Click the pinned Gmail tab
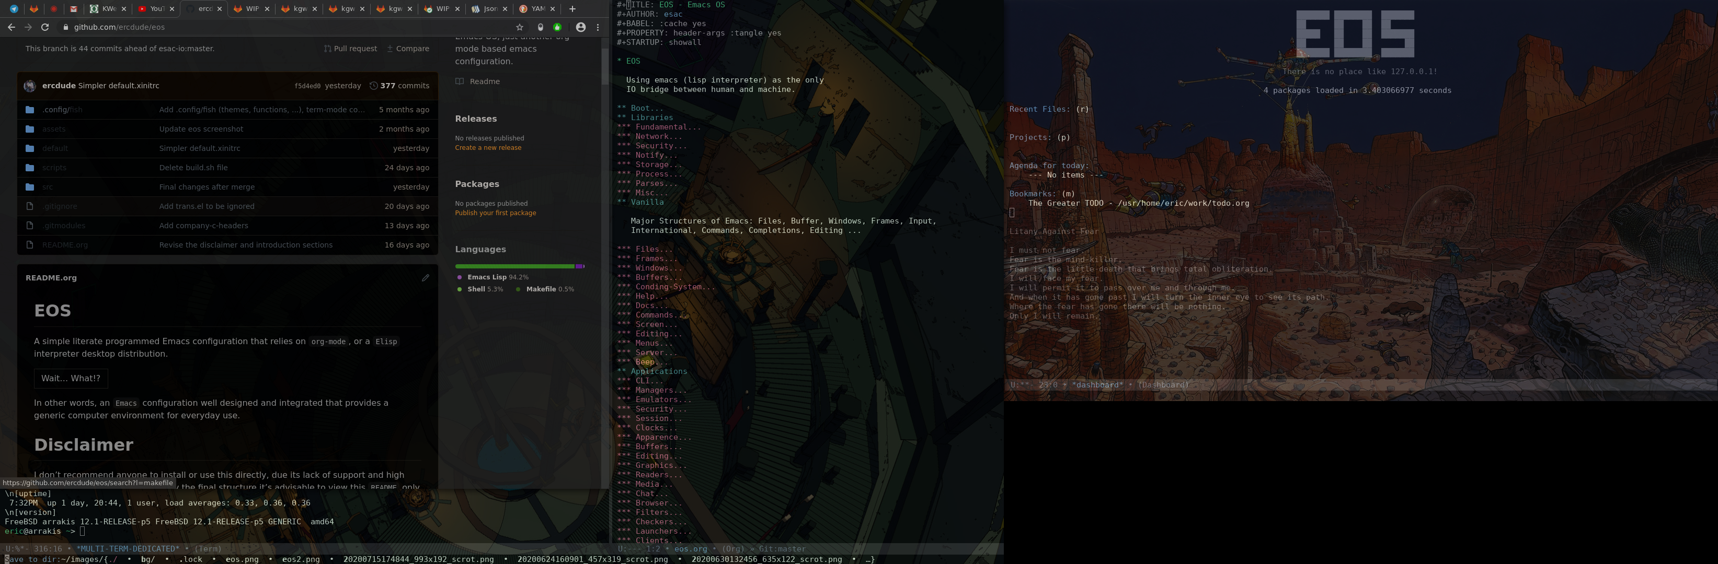Viewport: 1718px width, 564px height. (x=74, y=9)
